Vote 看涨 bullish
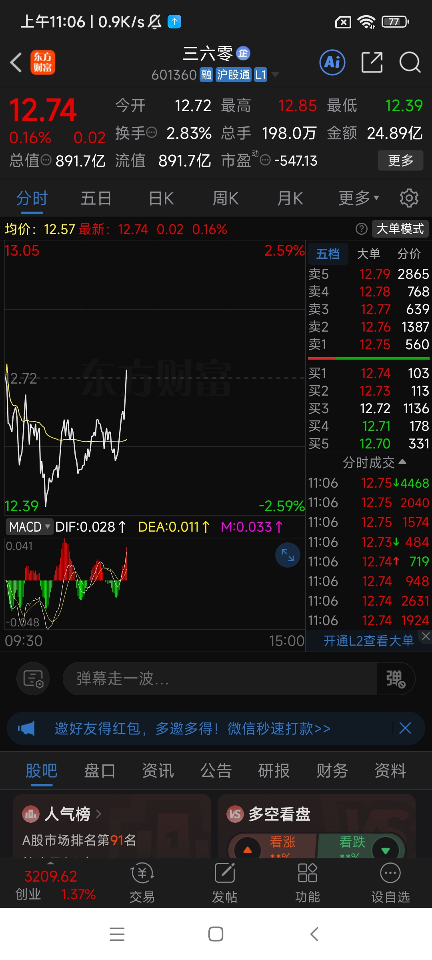The width and height of the screenshot is (432, 960). click(272, 846)
